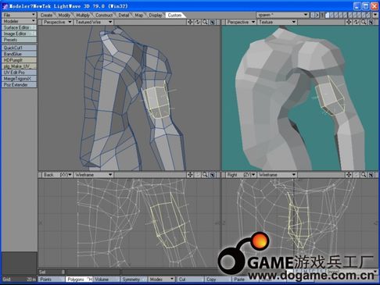Click the pan icon in the Texture viewport
380x285 pixels.
(349, 22)
